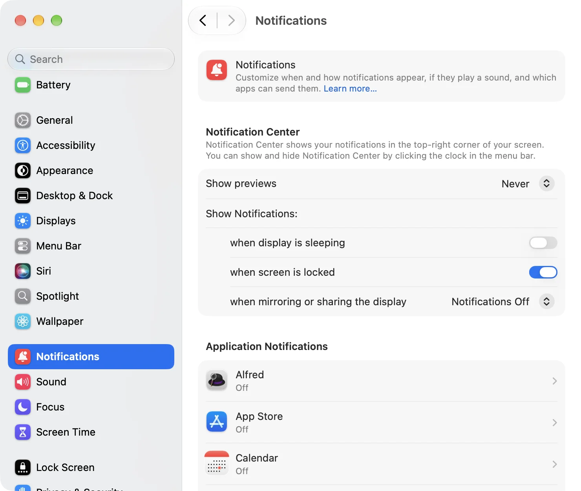581x491 pixels.
Task: Select the Accessibility icon
Action: tap(23, 145)
